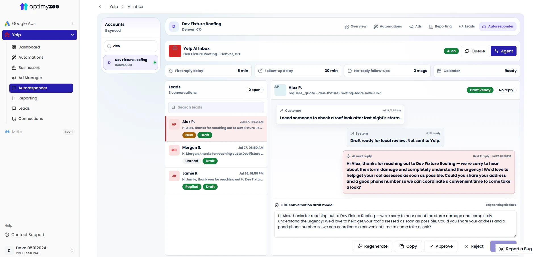Image resolution: width=533 pixels, height=257 pixels.
Task: Open the Ads tab
Action: [415, 27]
